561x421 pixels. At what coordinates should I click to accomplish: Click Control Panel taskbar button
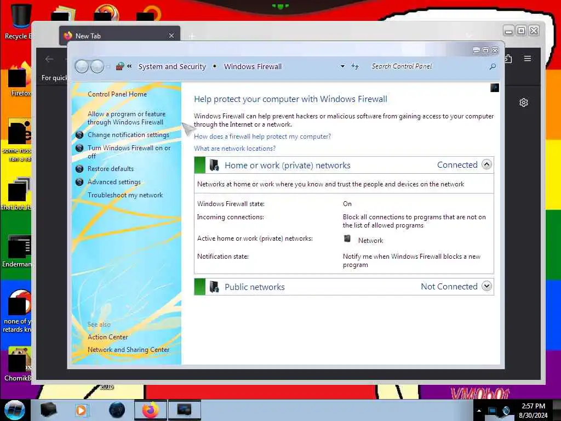point(185,410)
